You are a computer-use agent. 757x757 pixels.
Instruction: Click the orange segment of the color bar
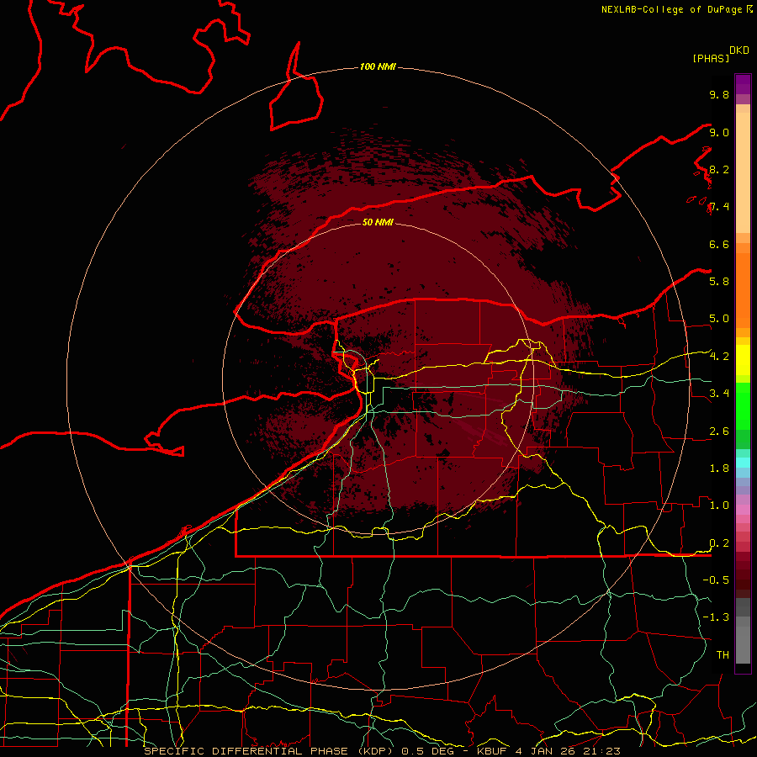[743, 290]
